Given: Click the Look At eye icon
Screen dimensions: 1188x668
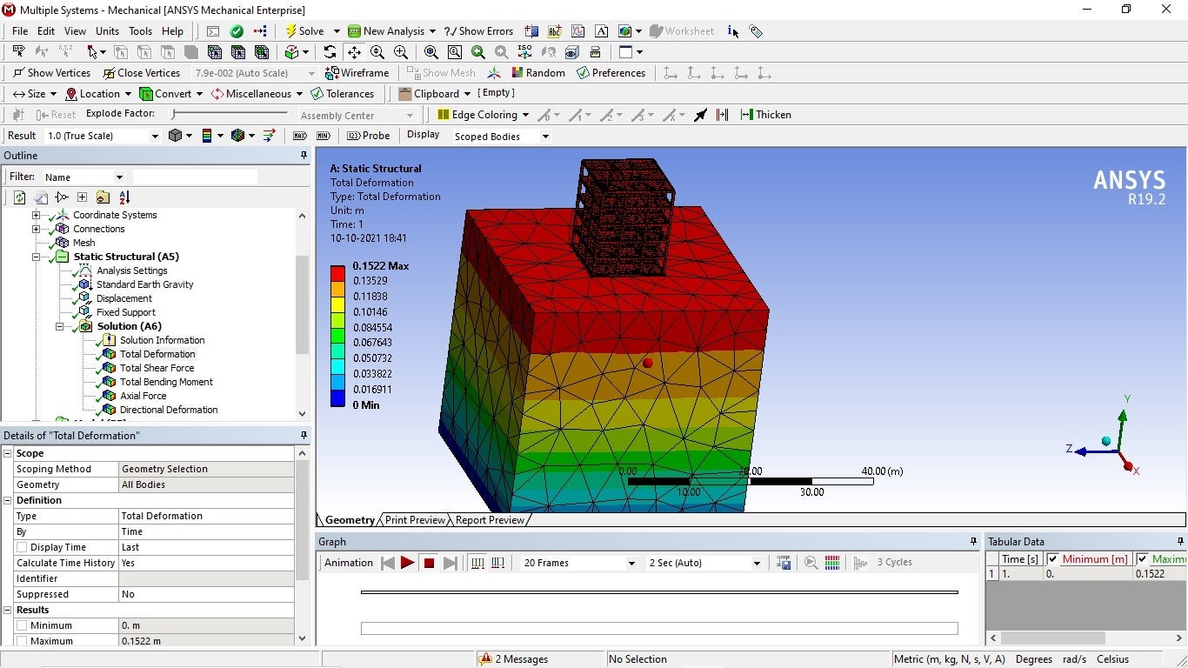Looking at the screenshot, I should coord(571,52).
